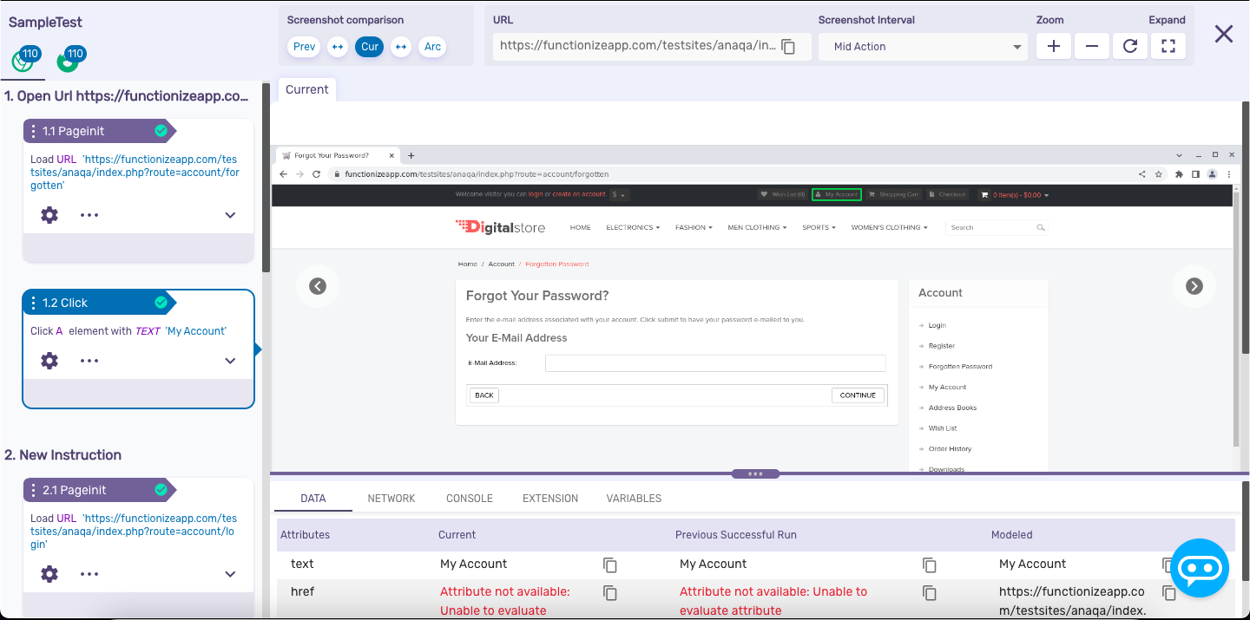
Task: Click green status check on step 1.2 Click
Action: [161, 303]
